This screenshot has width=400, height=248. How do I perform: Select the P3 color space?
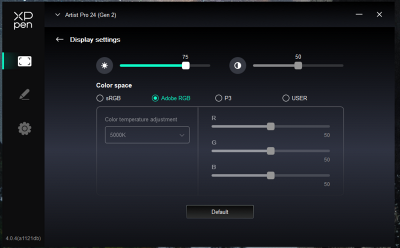[223, 98]
